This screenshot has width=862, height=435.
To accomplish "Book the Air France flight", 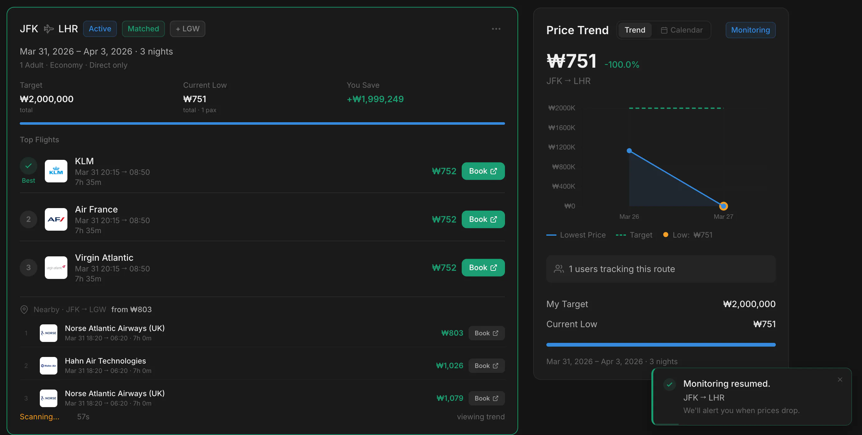I will click(483, 219).
